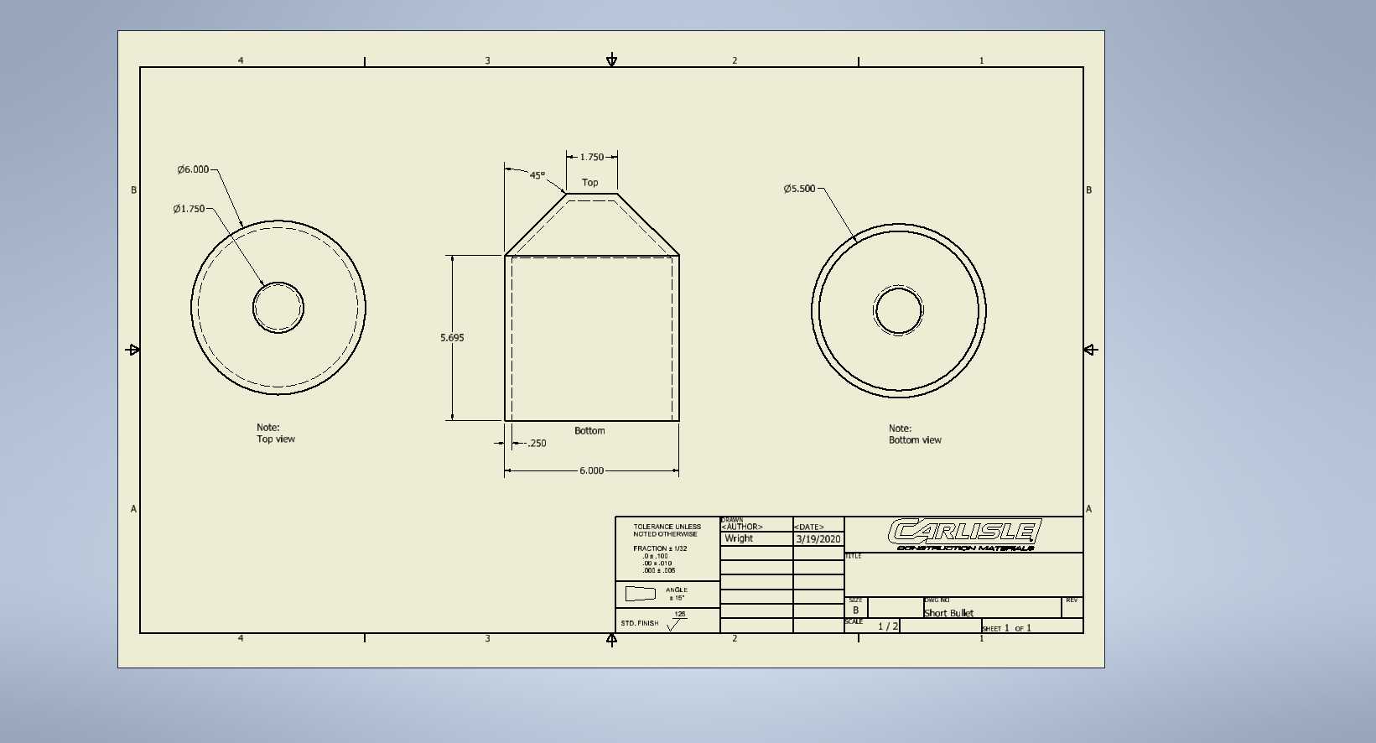This screenshot has width=1376, height=743.
Task: Click the scale value 1 / 2
Action: (x=888, y=626)
